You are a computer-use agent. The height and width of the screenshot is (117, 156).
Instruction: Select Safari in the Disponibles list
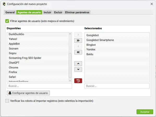pos(38,77)
